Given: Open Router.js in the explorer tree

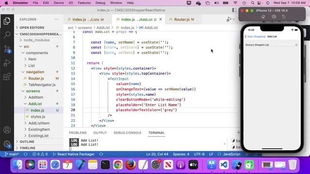Looking at the screenshot, I should click(x=36, y=78).
